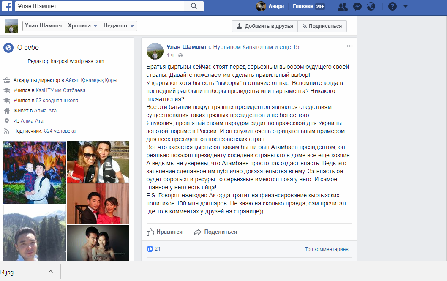Open post options three-dots menu
The height and width of the screenshot is (281, 447).
[349, 46]
